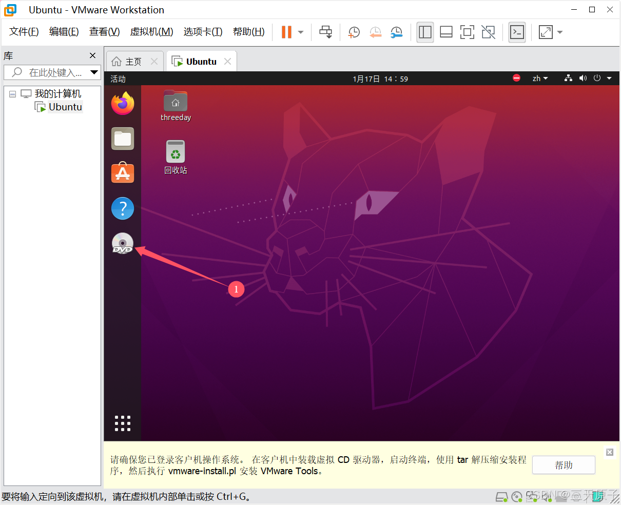Open the Show Applications grid
The image size is (621, 505).
point(122,423)
